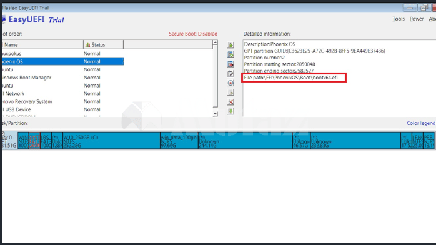
Task: Click the File path bootx64.efi line
Action: (290, 77)
